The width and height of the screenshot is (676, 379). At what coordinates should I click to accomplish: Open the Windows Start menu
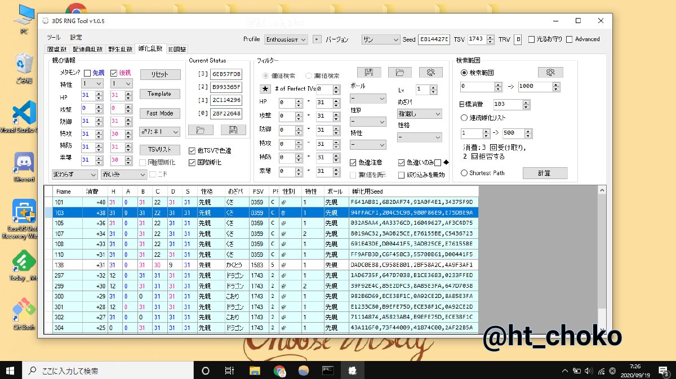[11, 371]
